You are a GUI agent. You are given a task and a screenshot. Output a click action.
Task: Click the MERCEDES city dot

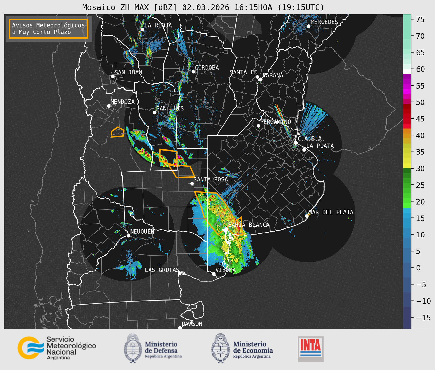tap(308, 26)
